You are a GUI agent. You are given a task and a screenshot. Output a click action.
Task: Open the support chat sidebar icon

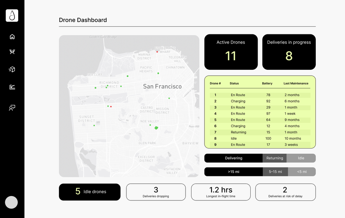click(12, 108)
